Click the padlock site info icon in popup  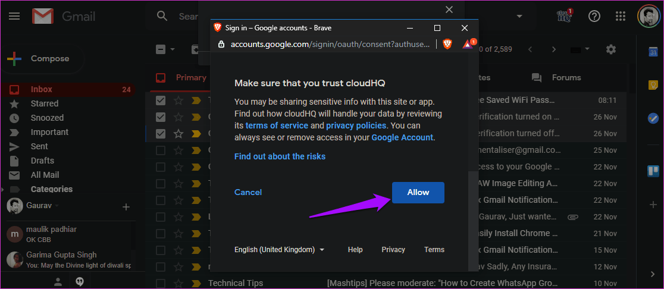pos(221,44)
